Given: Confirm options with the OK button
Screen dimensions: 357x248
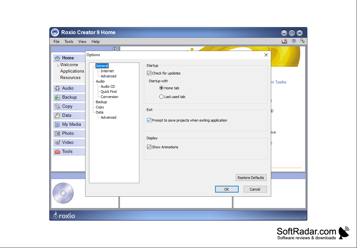Looking at the screenshot, I should pos(227,189).
